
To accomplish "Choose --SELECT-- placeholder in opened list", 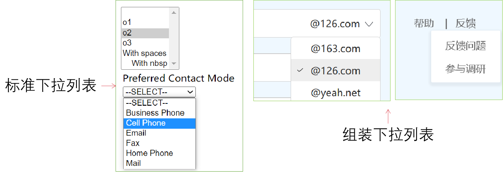I will 147,103.
